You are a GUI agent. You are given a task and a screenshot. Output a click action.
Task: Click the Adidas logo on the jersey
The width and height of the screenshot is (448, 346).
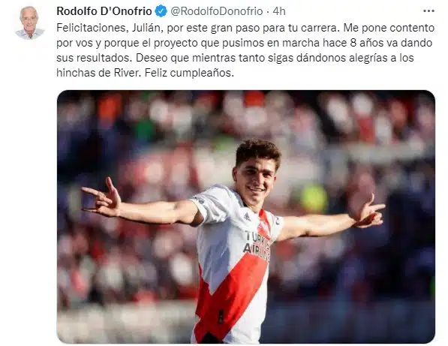click(247, 217)
